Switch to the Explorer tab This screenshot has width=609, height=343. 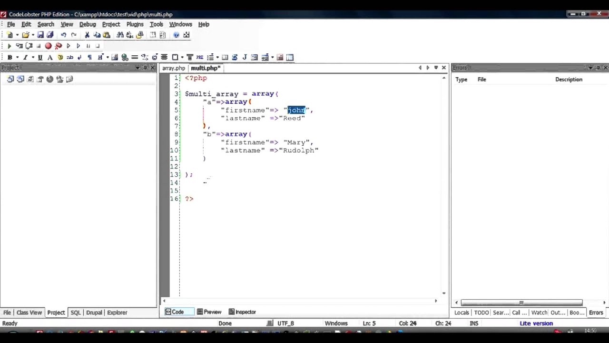pyautogui.click(x=117, y=313)
